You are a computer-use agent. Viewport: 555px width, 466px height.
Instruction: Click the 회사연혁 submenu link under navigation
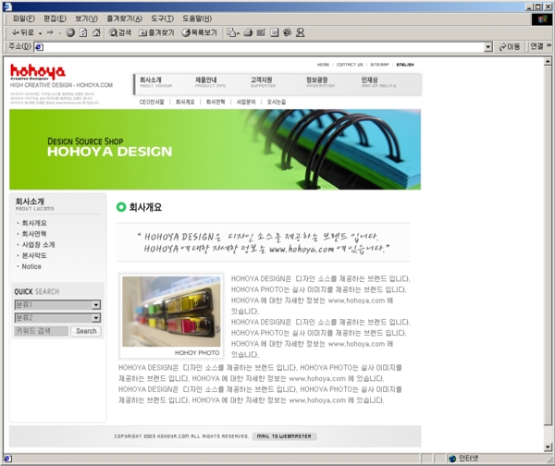[x=216, y=102]
